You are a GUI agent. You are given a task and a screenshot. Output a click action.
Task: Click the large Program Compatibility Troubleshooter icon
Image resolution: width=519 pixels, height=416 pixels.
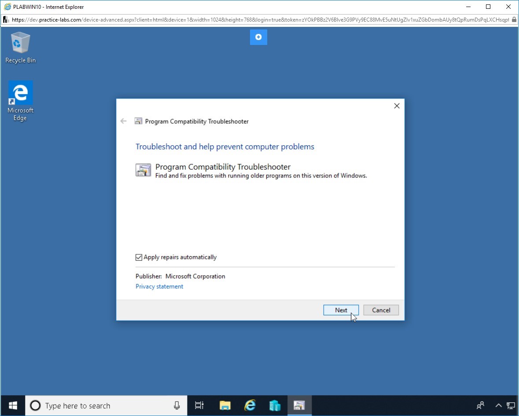tap(144, 170)
